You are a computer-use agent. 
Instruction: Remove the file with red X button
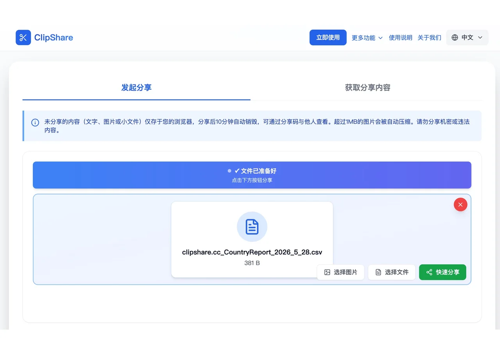pyautogui.click(x=460, y=204)
